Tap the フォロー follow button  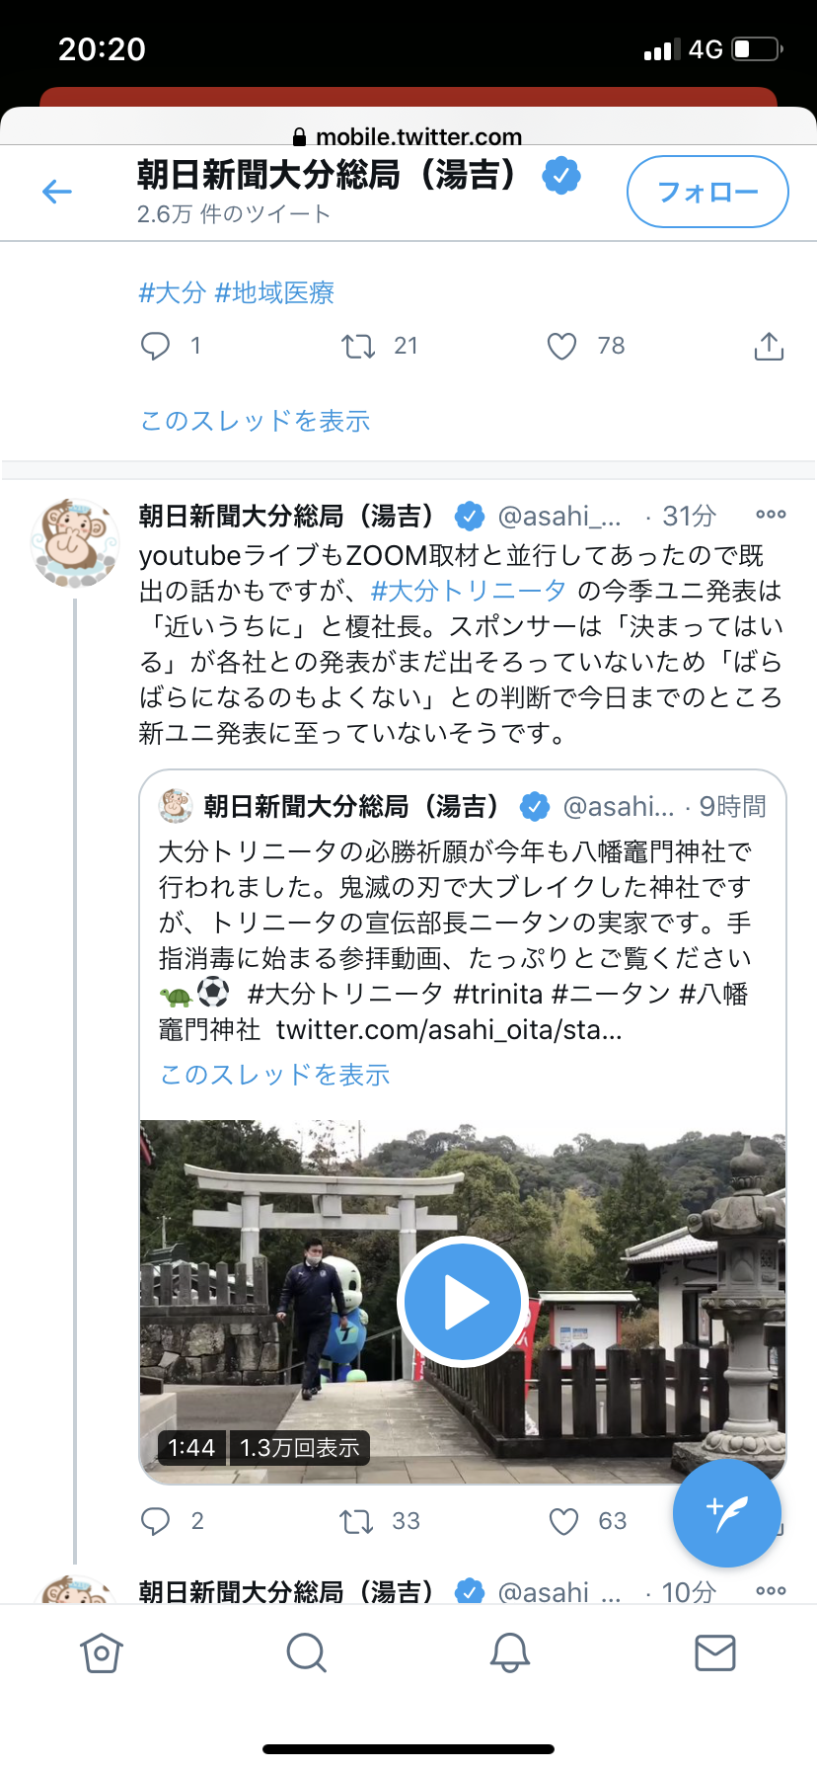click(x=707, y=192)
